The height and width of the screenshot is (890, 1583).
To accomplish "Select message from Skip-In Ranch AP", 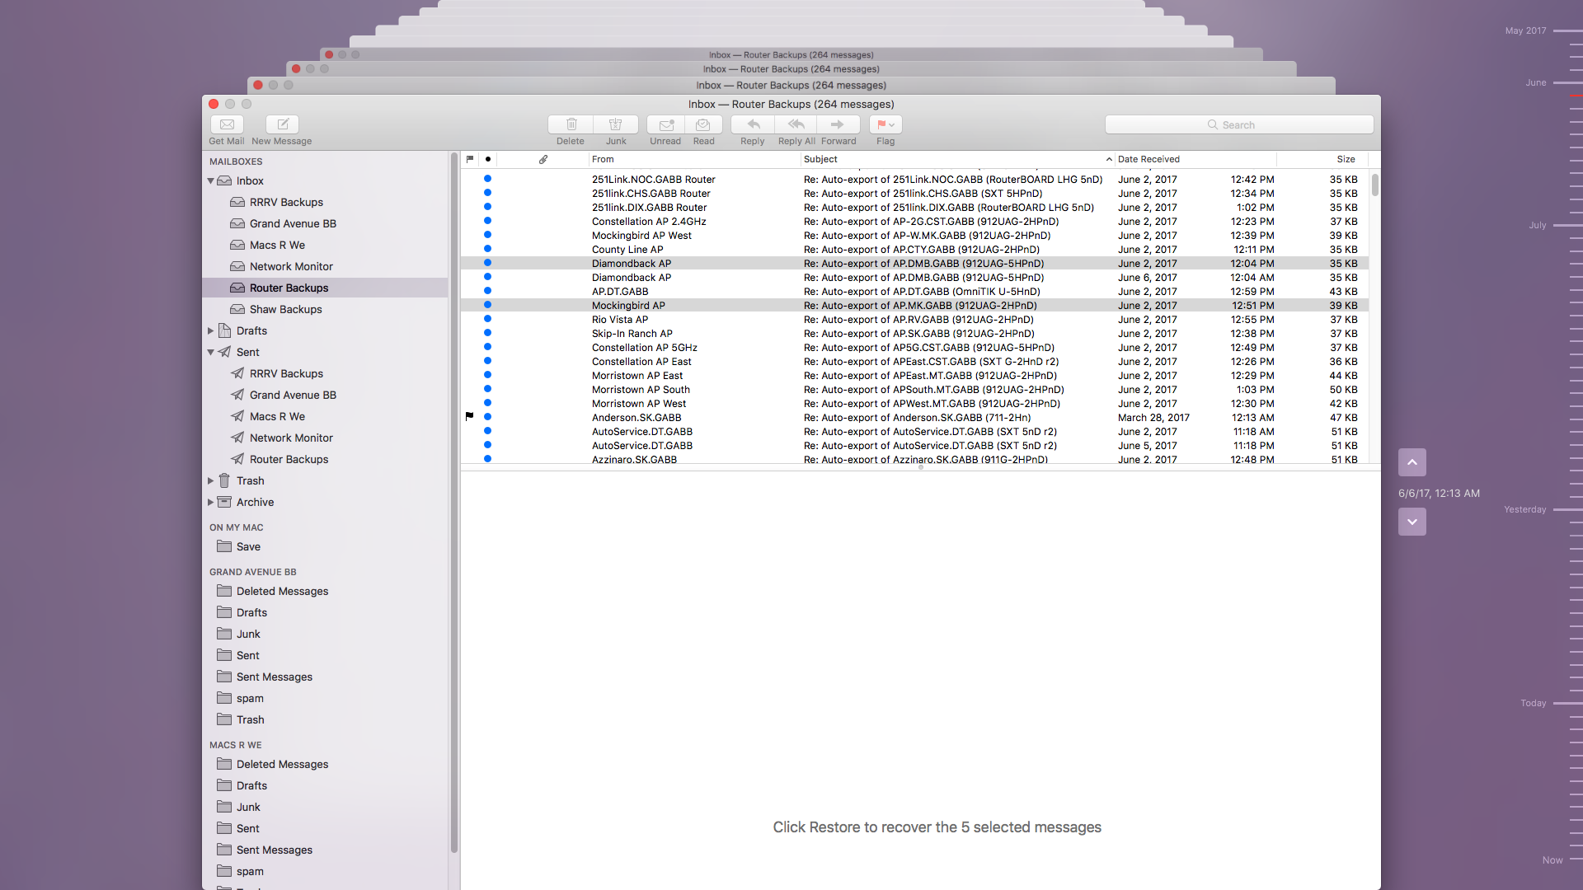I will [x=914, y=334].
